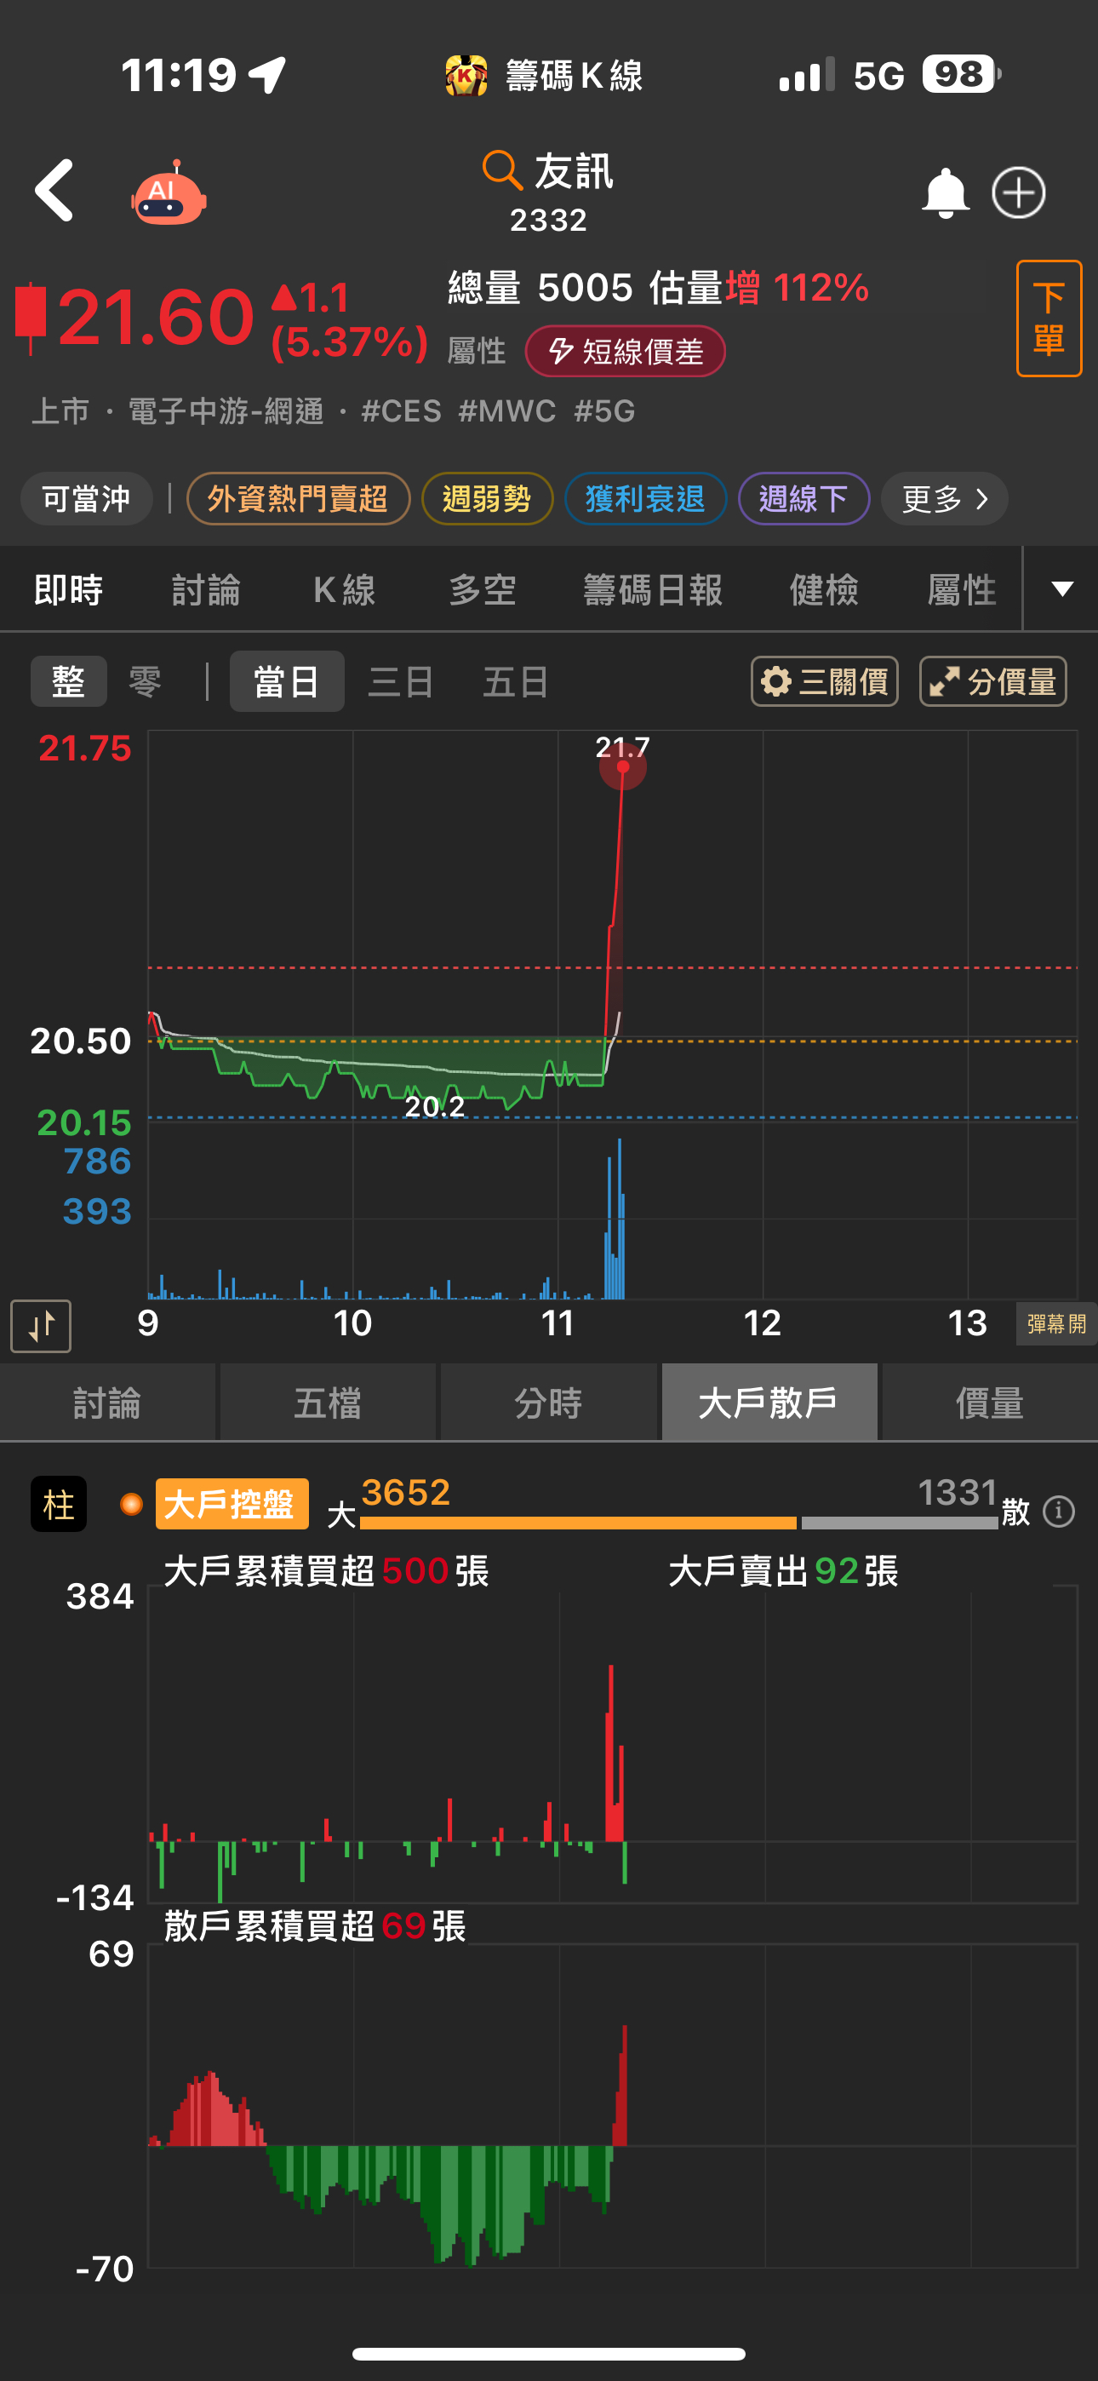
Task: Tap the #5G hashtag
Action: (604, 411)
